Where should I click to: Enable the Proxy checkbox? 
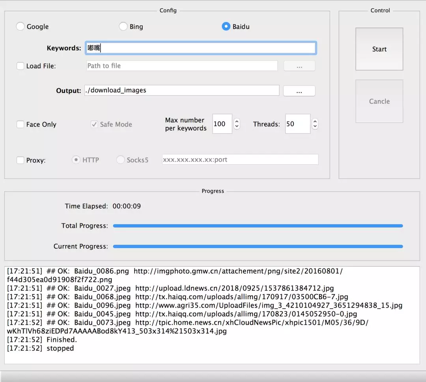(21, 160)
